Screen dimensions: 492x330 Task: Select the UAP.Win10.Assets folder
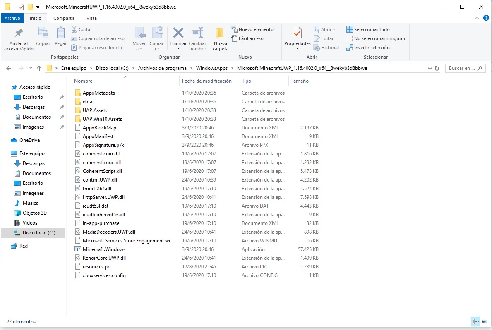click(102, 119)
